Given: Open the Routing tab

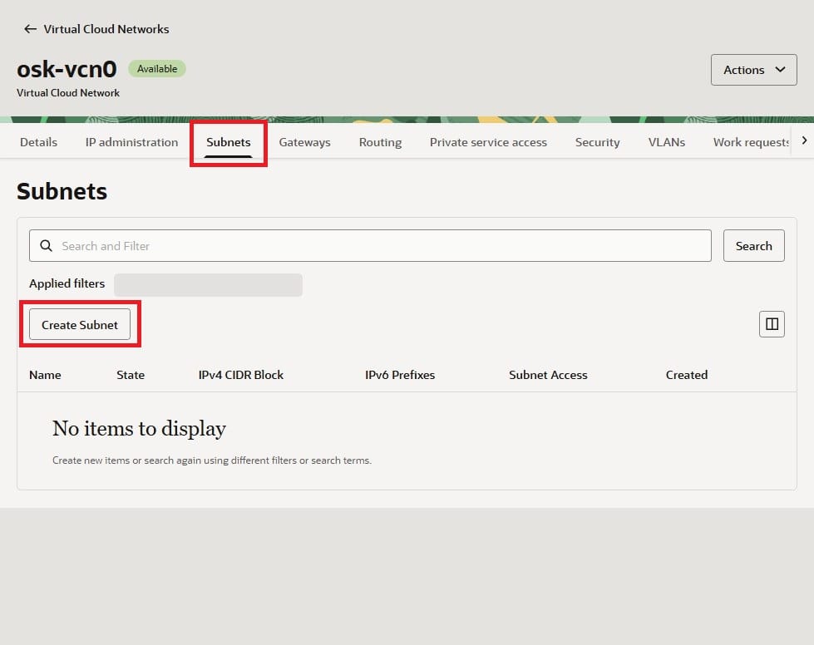Looking at the screenshot, I should (x=380, y=142).
